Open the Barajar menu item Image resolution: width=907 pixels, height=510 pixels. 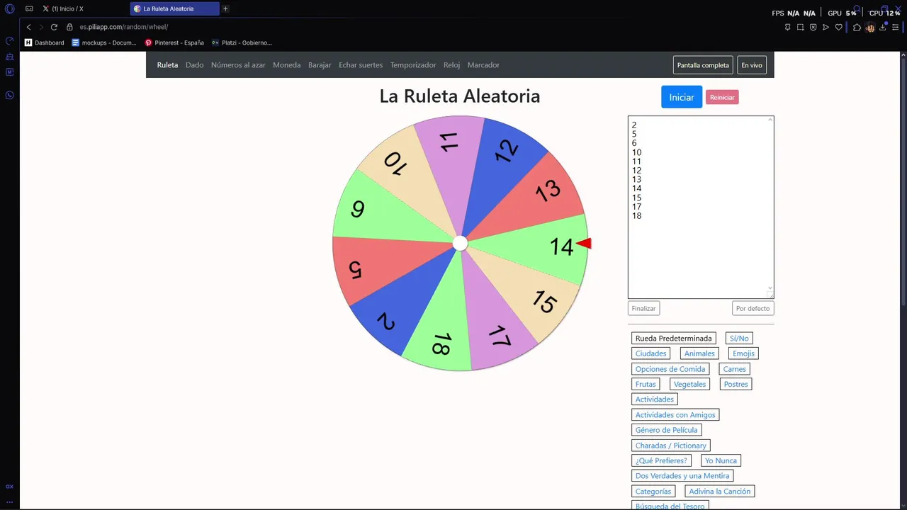tap(320, 65)
